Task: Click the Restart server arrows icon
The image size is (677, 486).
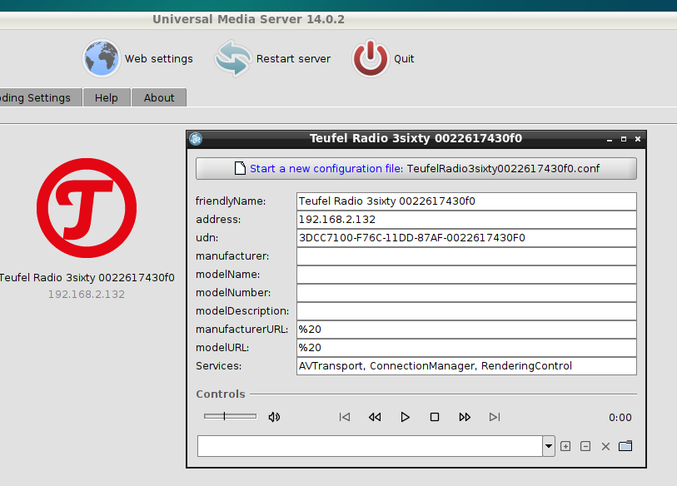Action: pos(233,58)
